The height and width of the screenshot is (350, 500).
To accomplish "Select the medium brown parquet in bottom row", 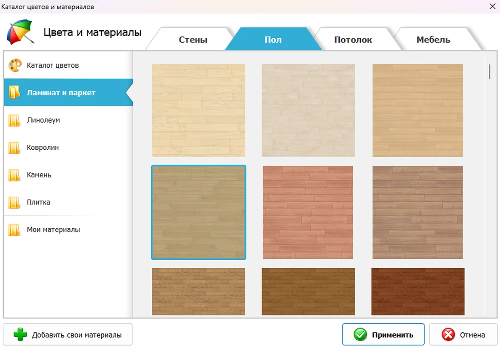I will 198,291.
